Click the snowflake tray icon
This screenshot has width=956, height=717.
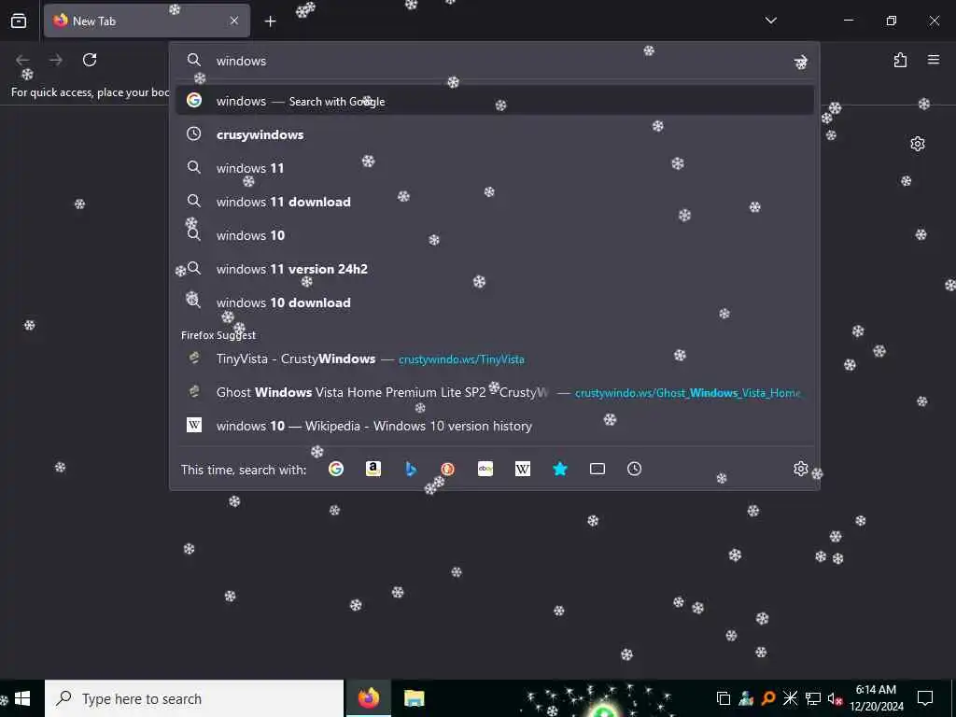pos(790,698)
